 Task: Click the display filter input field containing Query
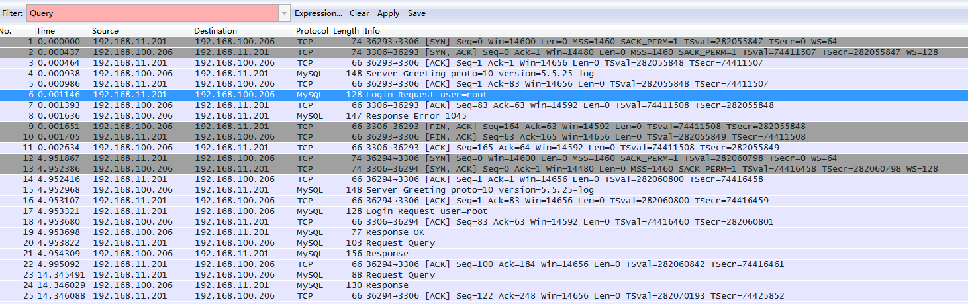tap(152, 13)
